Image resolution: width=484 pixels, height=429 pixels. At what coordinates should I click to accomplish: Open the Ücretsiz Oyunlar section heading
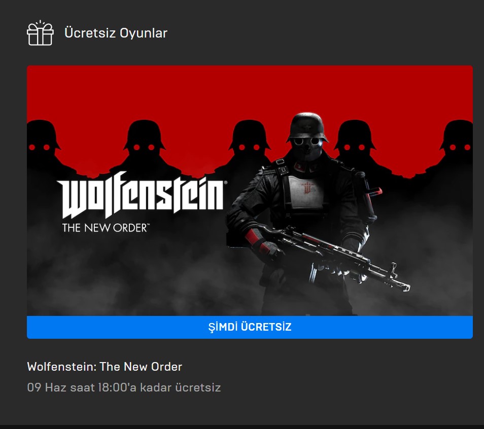click(116, 33)
